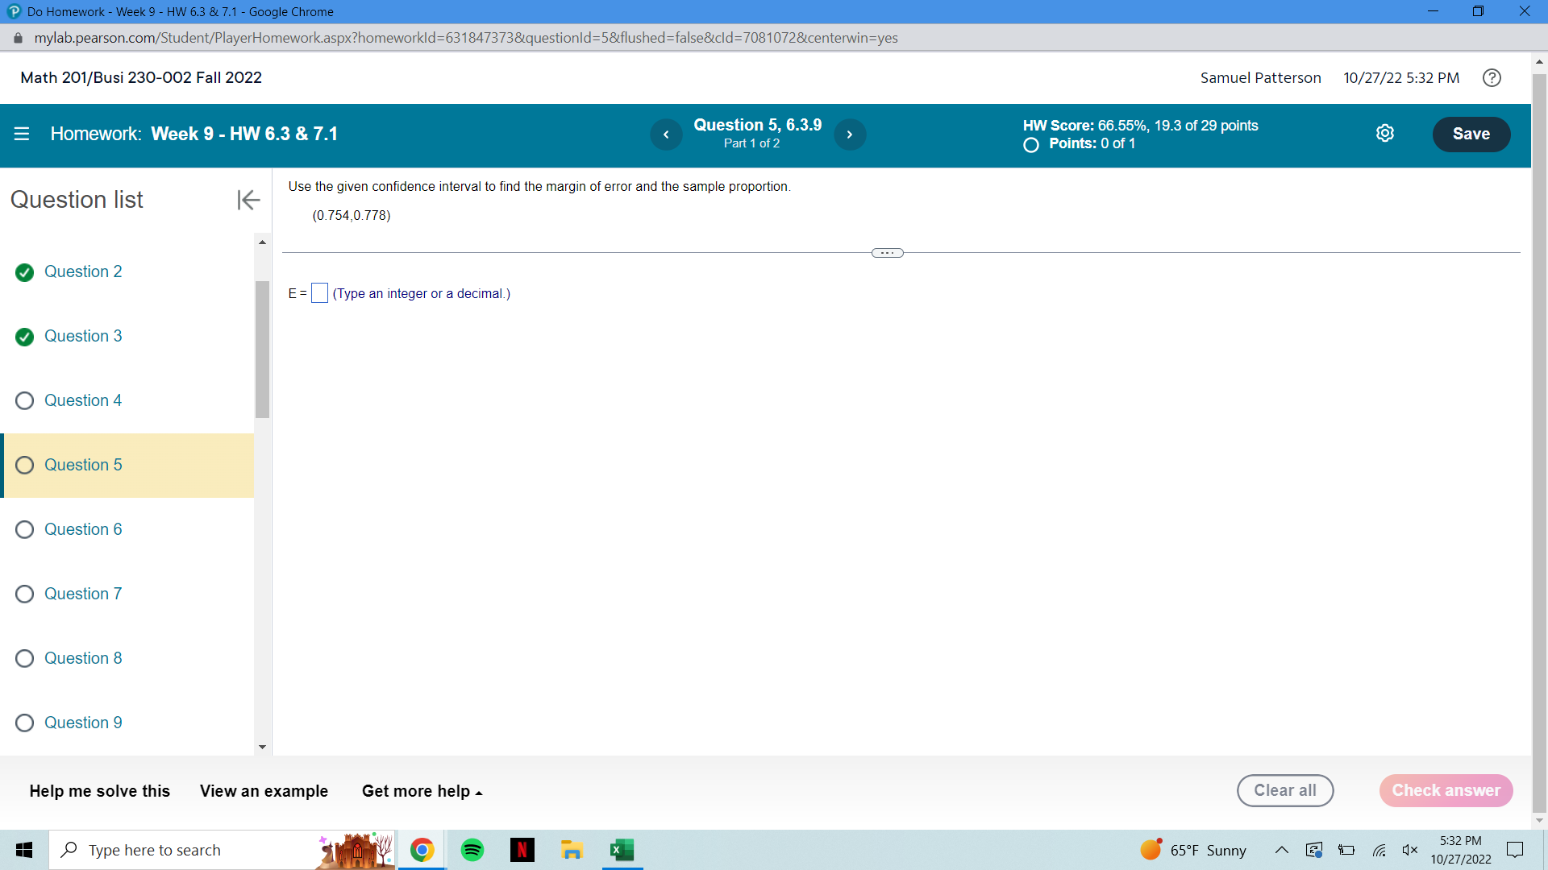Image resolution: width=1548 pixels, height=870 pixels.
Task: Select the Question 8 status circle
Action: (x=24, y=658)
